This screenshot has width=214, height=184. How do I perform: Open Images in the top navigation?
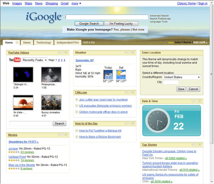point(17,3)
